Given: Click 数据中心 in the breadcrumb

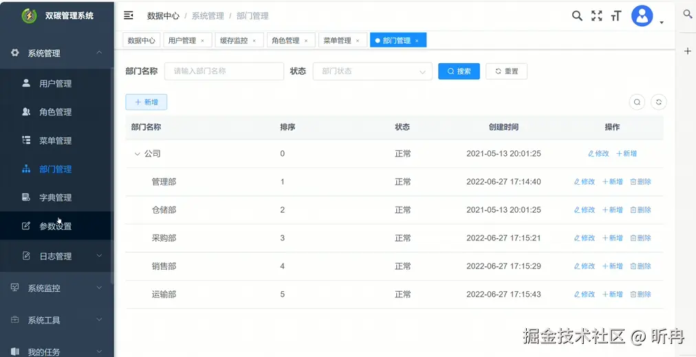Looking at the screenshot, I should pyautogui.click(x=163, y=16).
